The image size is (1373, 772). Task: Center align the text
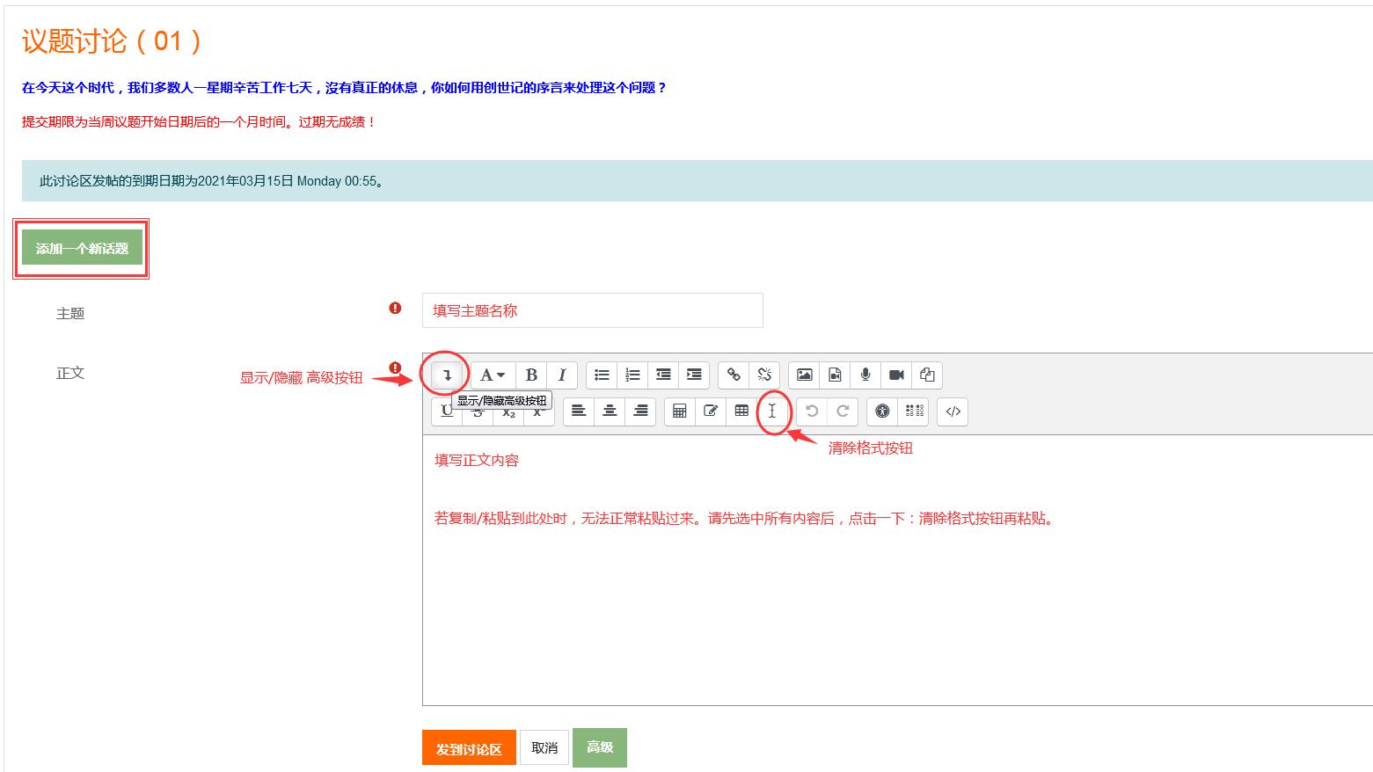(610, 411)
